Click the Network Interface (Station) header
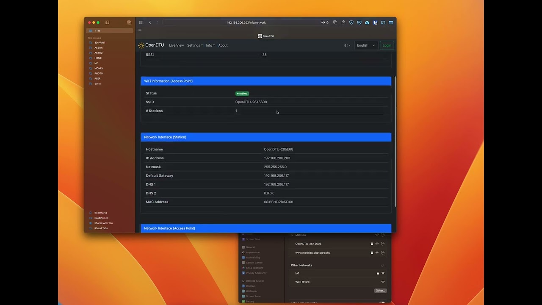Viewport: 542px width, 305px height. 266,137
